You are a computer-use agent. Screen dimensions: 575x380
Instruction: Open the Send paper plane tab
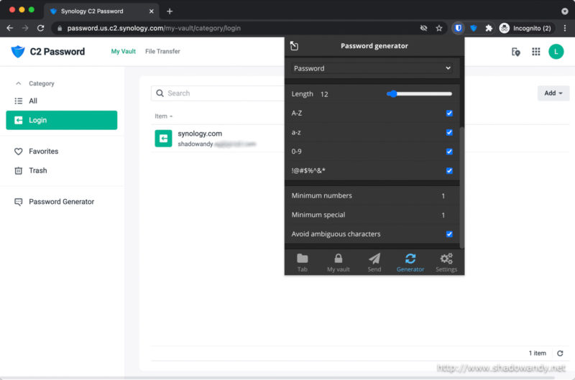click(374, 262)
